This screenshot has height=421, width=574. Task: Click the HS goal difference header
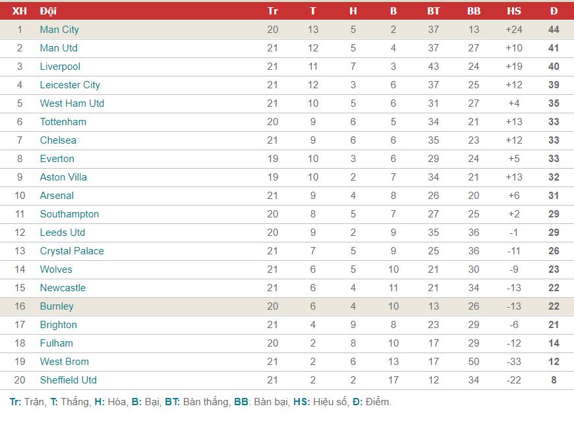513,11
